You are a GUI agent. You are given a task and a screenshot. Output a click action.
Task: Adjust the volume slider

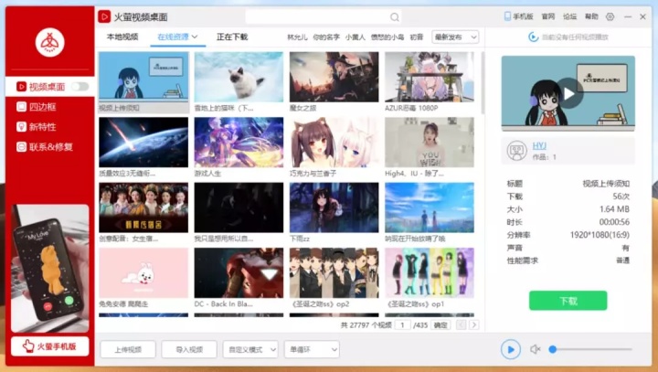click(x=591, y=349)
